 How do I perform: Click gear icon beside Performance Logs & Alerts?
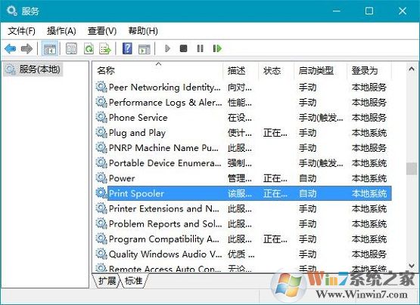pos(101,103)
